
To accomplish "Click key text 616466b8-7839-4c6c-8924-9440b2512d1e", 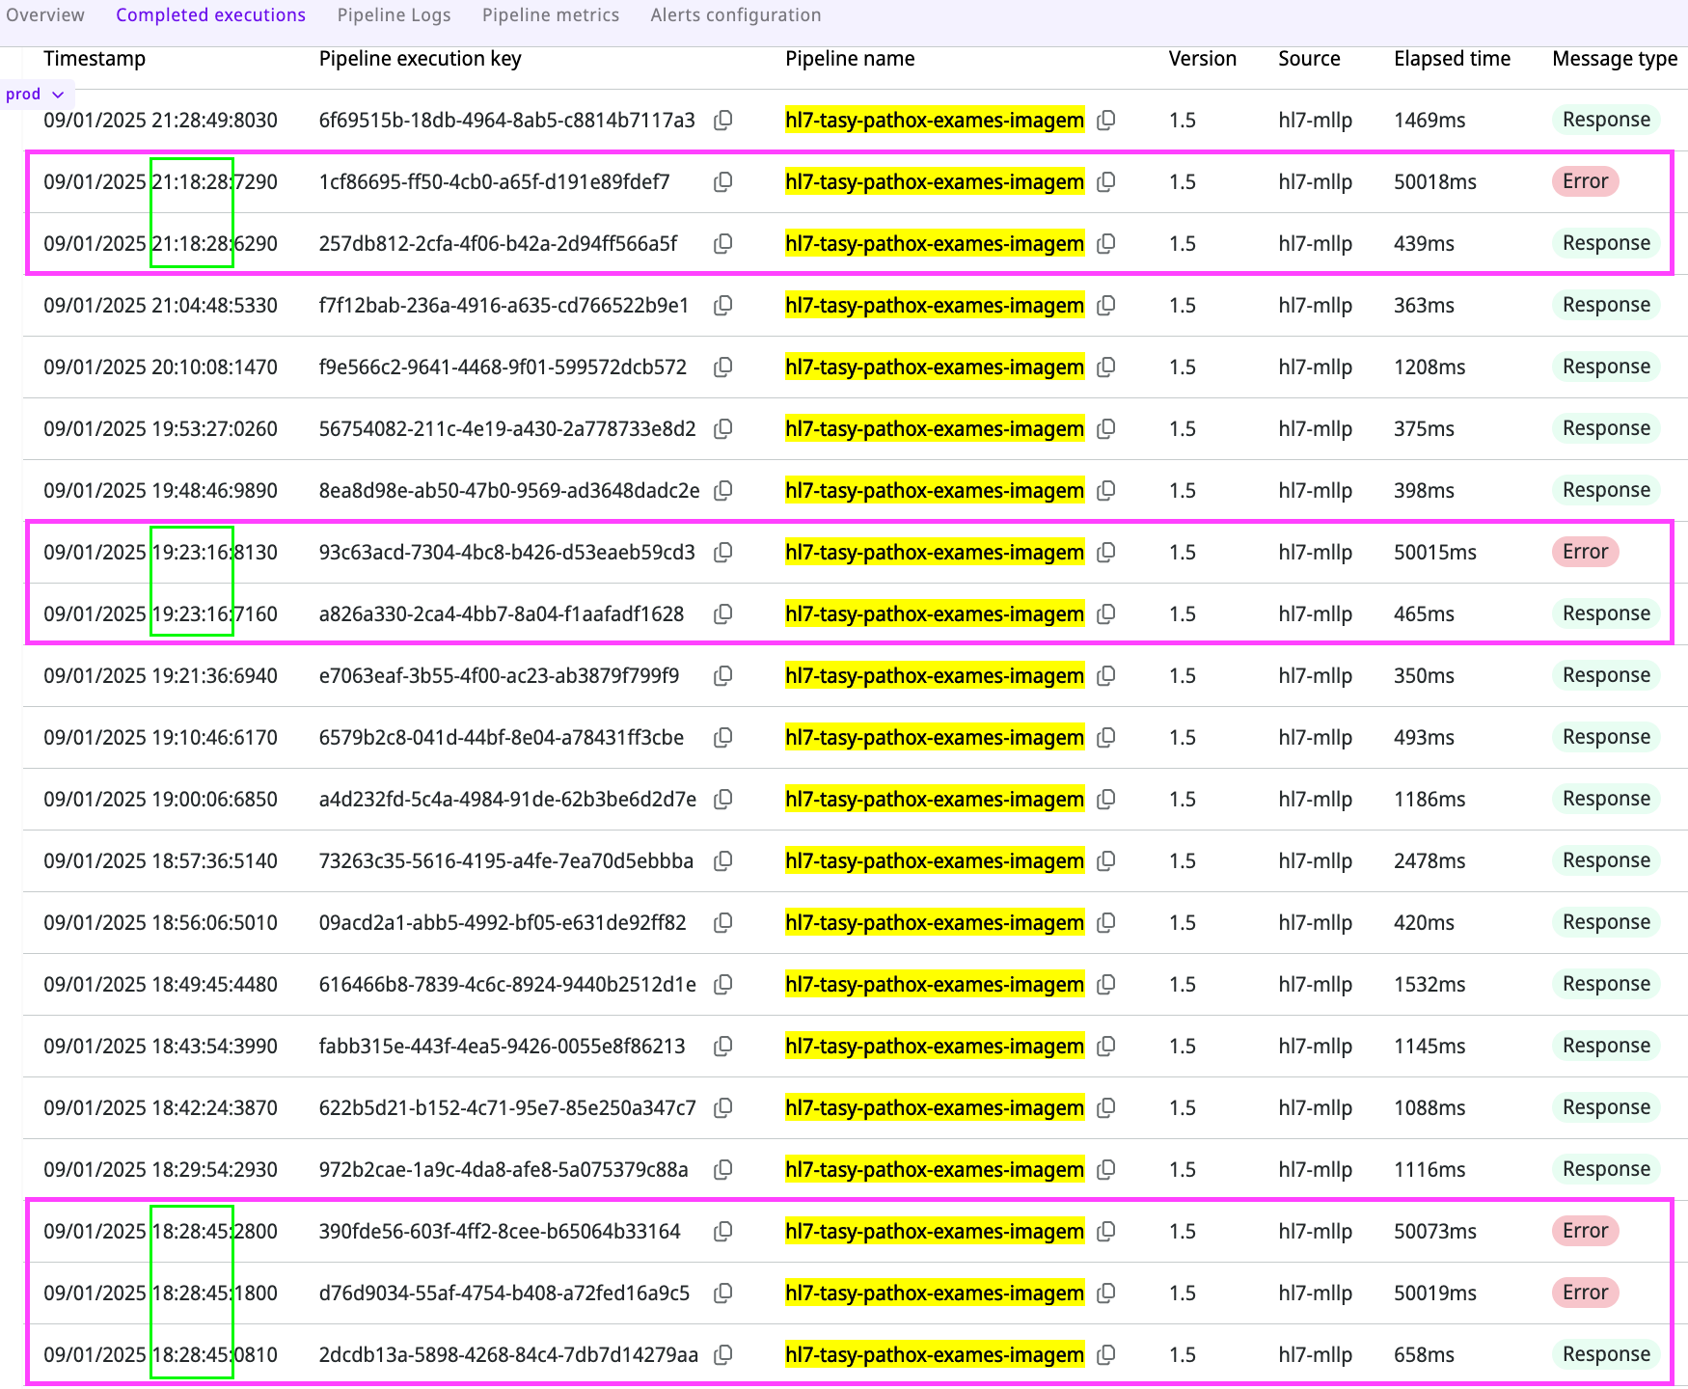I will pos(507,985).
